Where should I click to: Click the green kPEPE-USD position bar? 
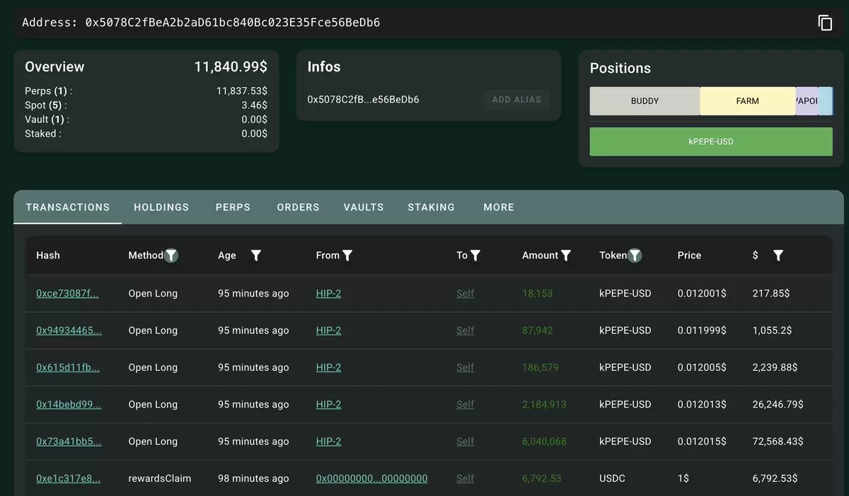coord(711,142)
